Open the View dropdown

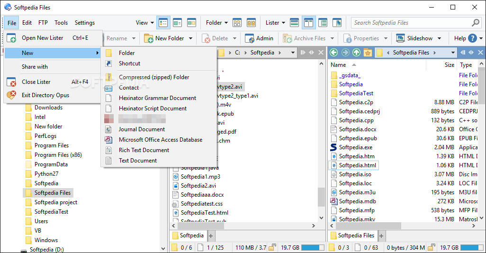[x=145, y=23]
